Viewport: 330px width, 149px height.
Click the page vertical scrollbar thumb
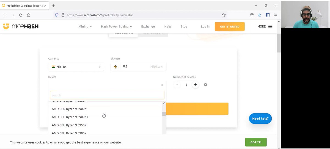[279, 43]
